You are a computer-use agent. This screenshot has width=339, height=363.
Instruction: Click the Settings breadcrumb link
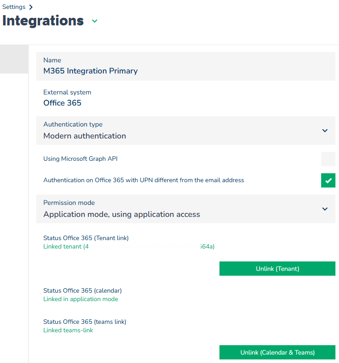click(x=13, y=7)
